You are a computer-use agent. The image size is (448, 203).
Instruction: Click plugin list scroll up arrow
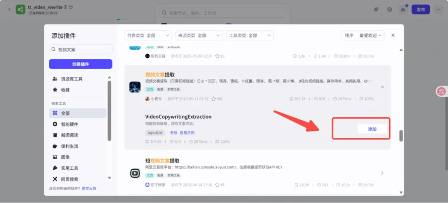coord(401,50)
